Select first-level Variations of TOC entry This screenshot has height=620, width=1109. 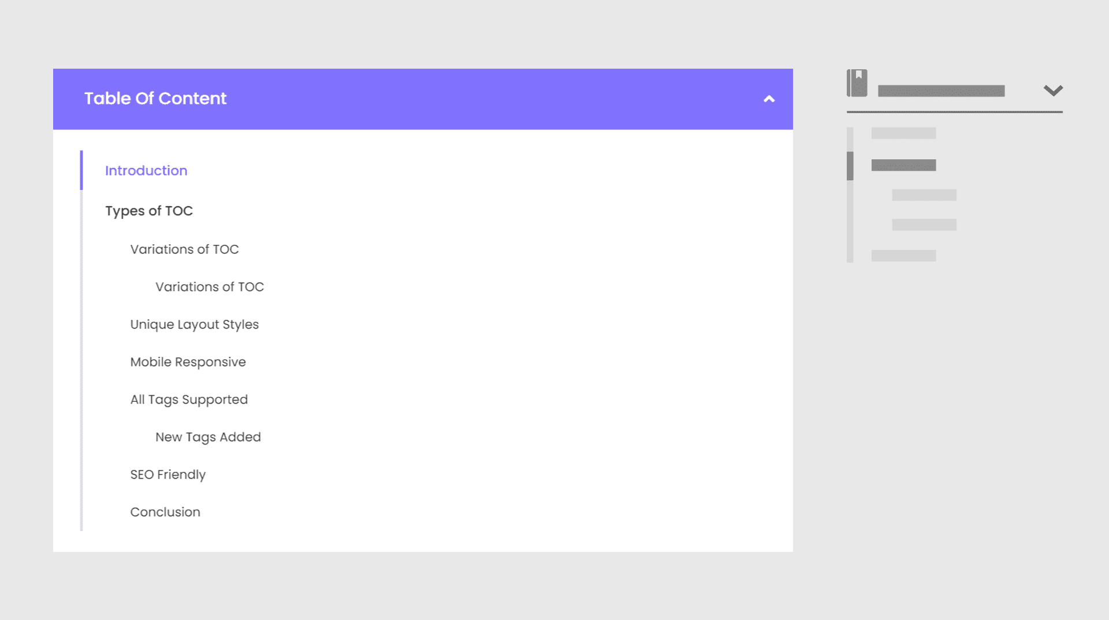coord(184,249)
